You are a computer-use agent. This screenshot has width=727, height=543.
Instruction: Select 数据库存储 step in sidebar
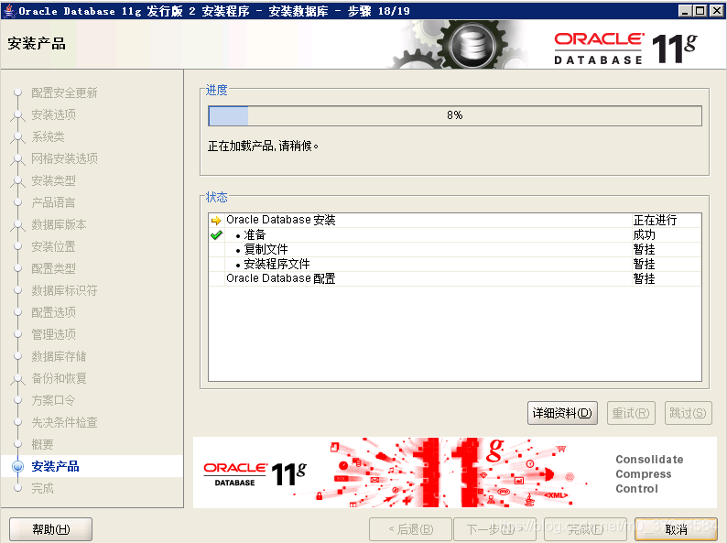(59, 356)
